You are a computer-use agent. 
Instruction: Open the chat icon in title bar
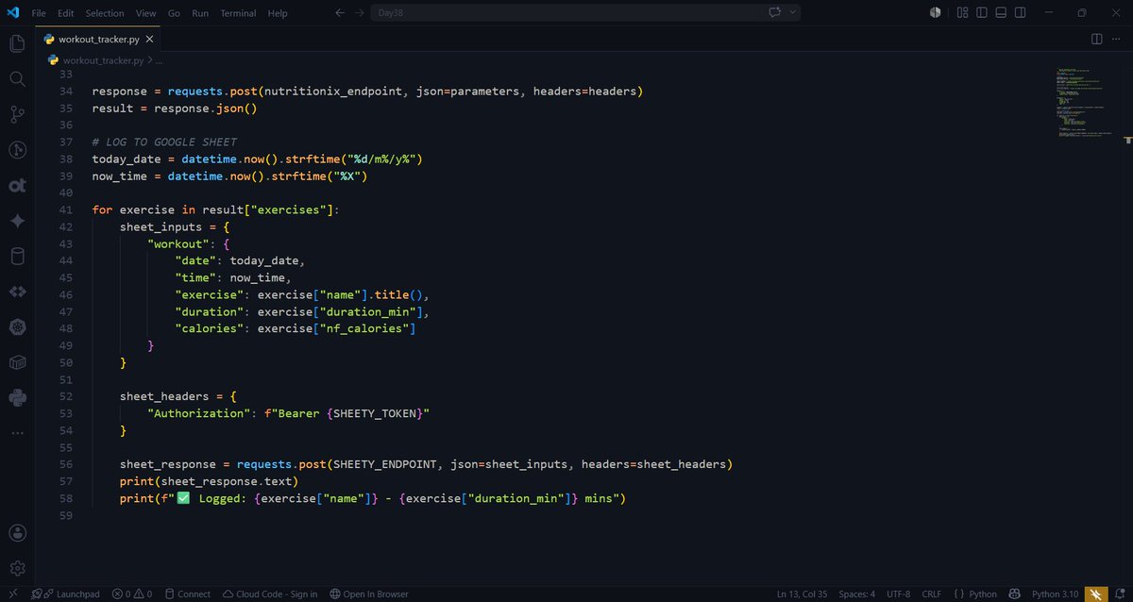(x=775, y=13)
